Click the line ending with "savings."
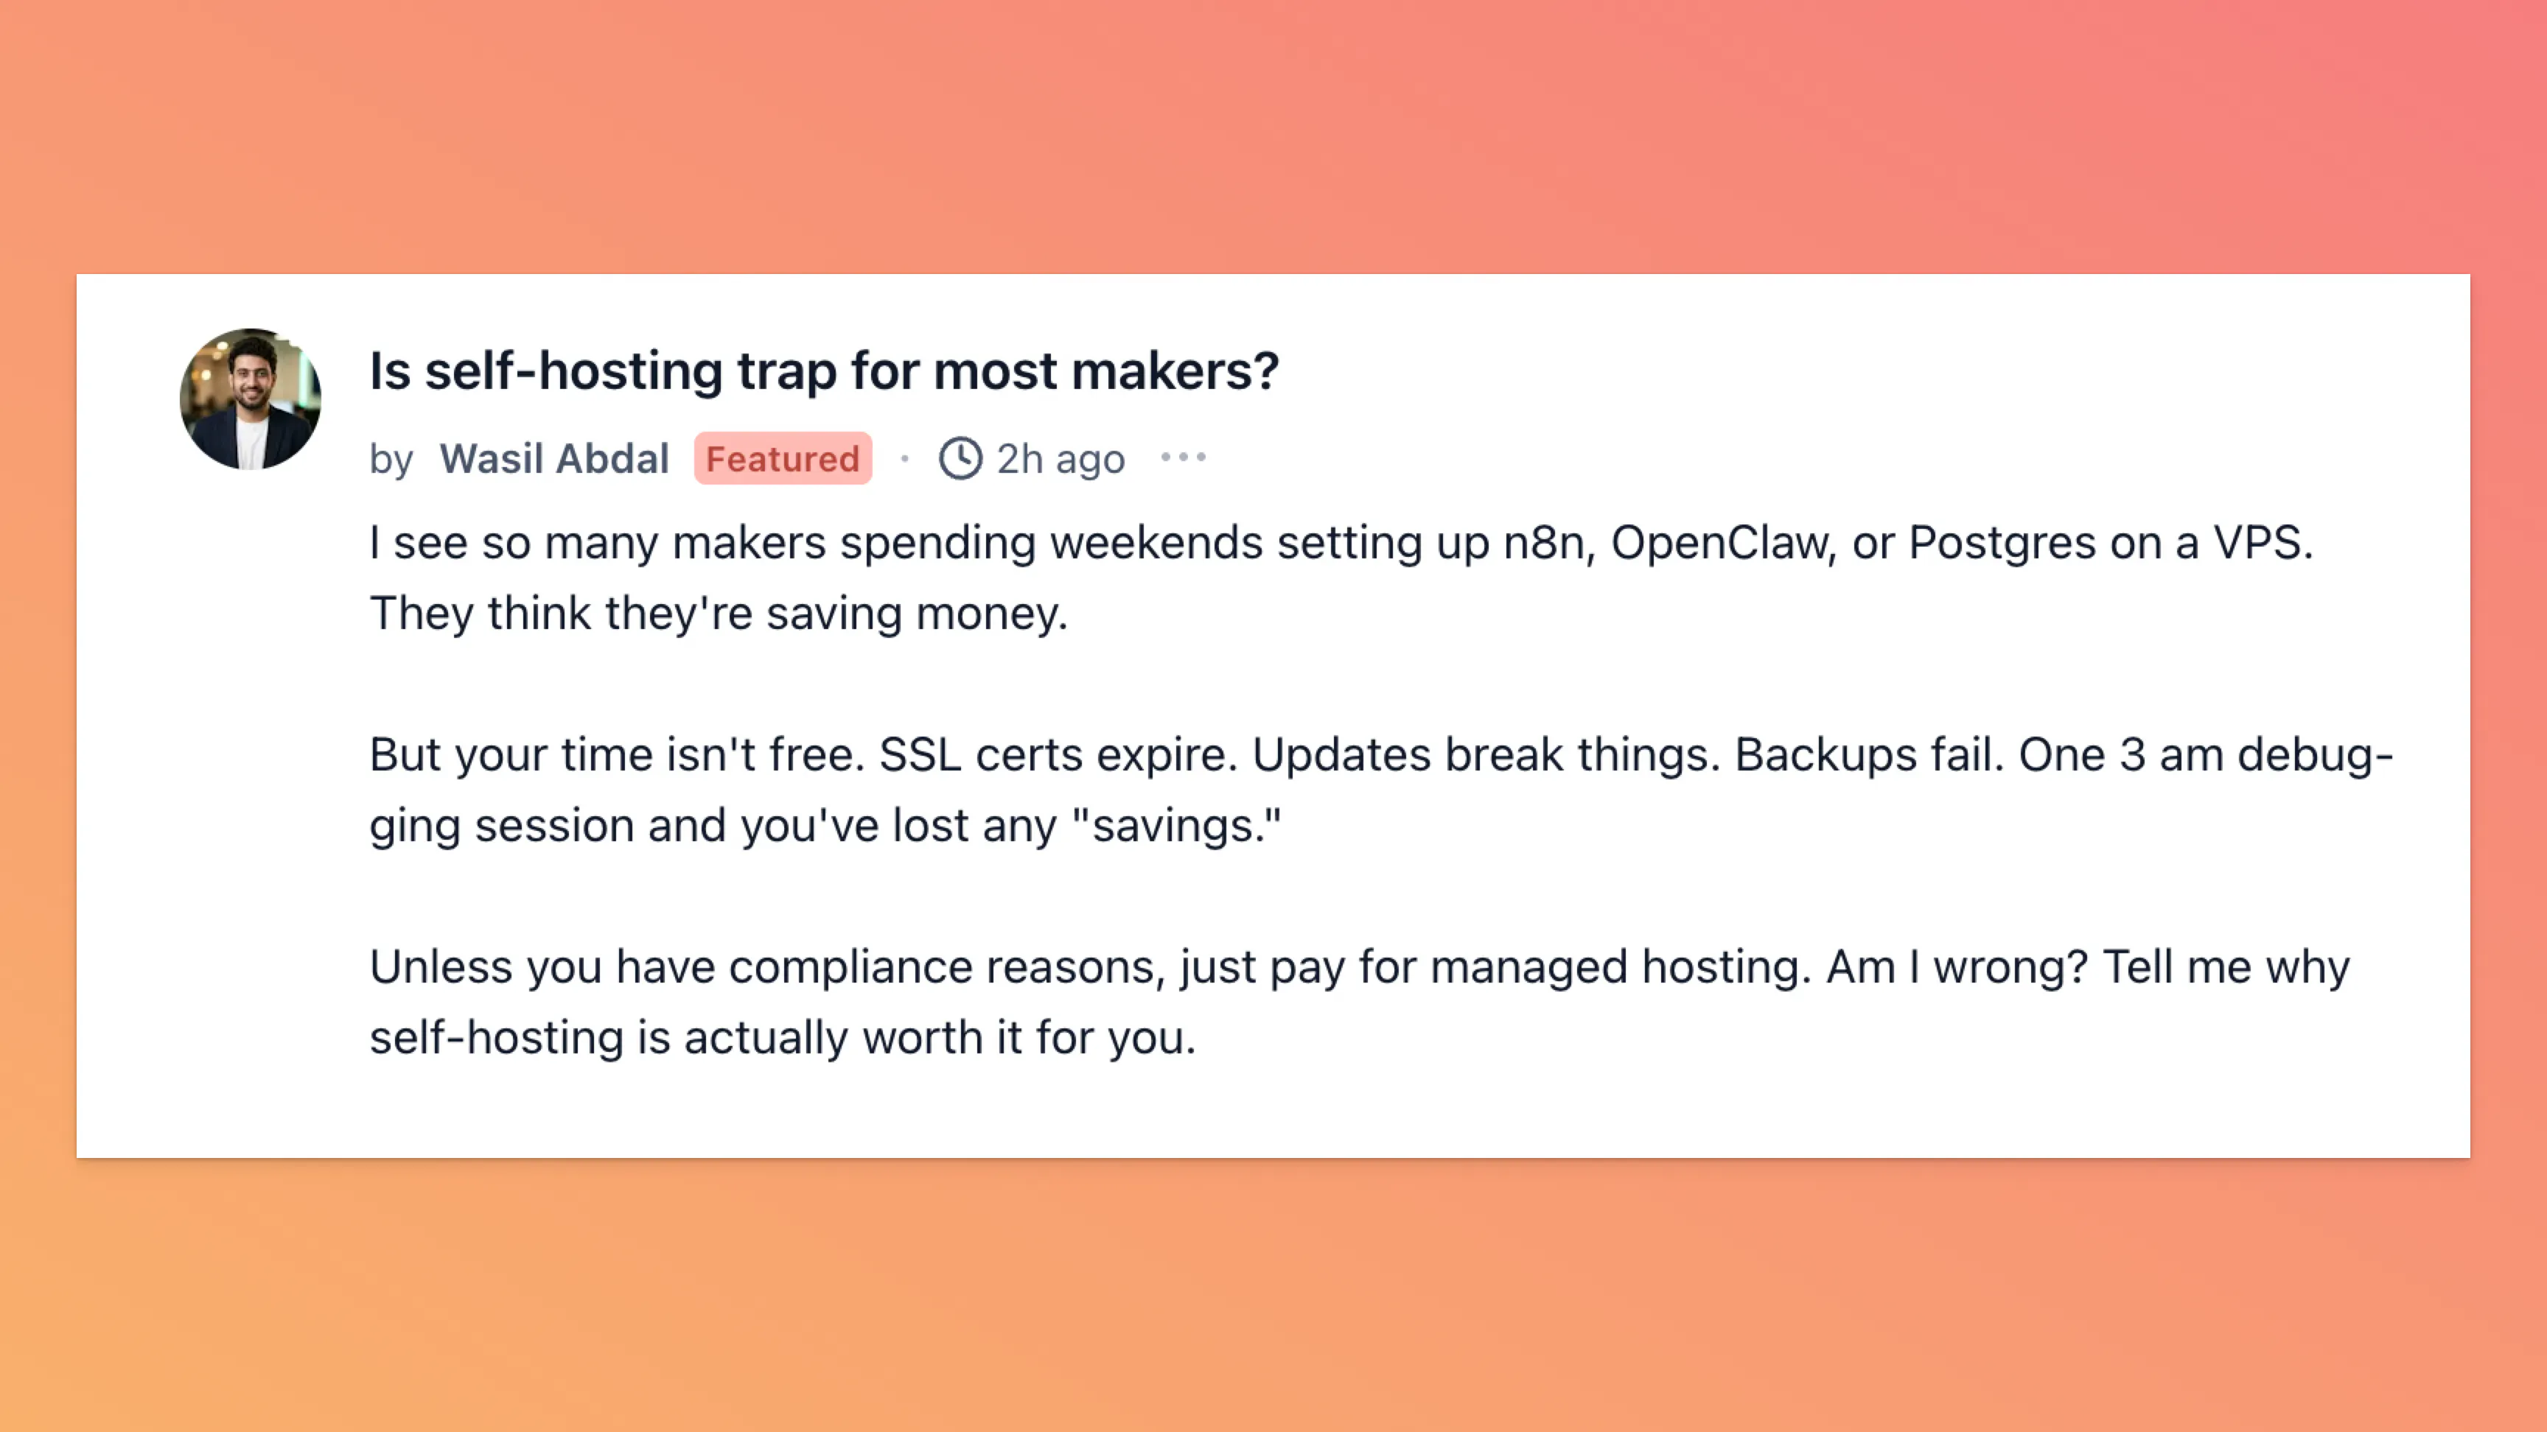 tap(825, 825)
